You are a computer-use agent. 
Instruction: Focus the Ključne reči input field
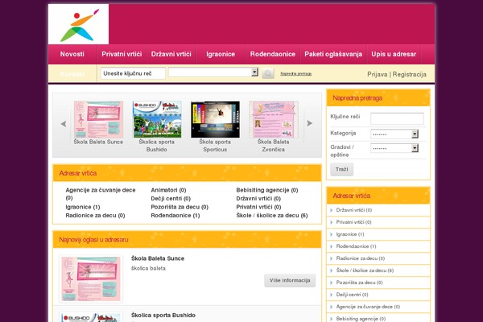pyautogui.click(x=397, y=118)
